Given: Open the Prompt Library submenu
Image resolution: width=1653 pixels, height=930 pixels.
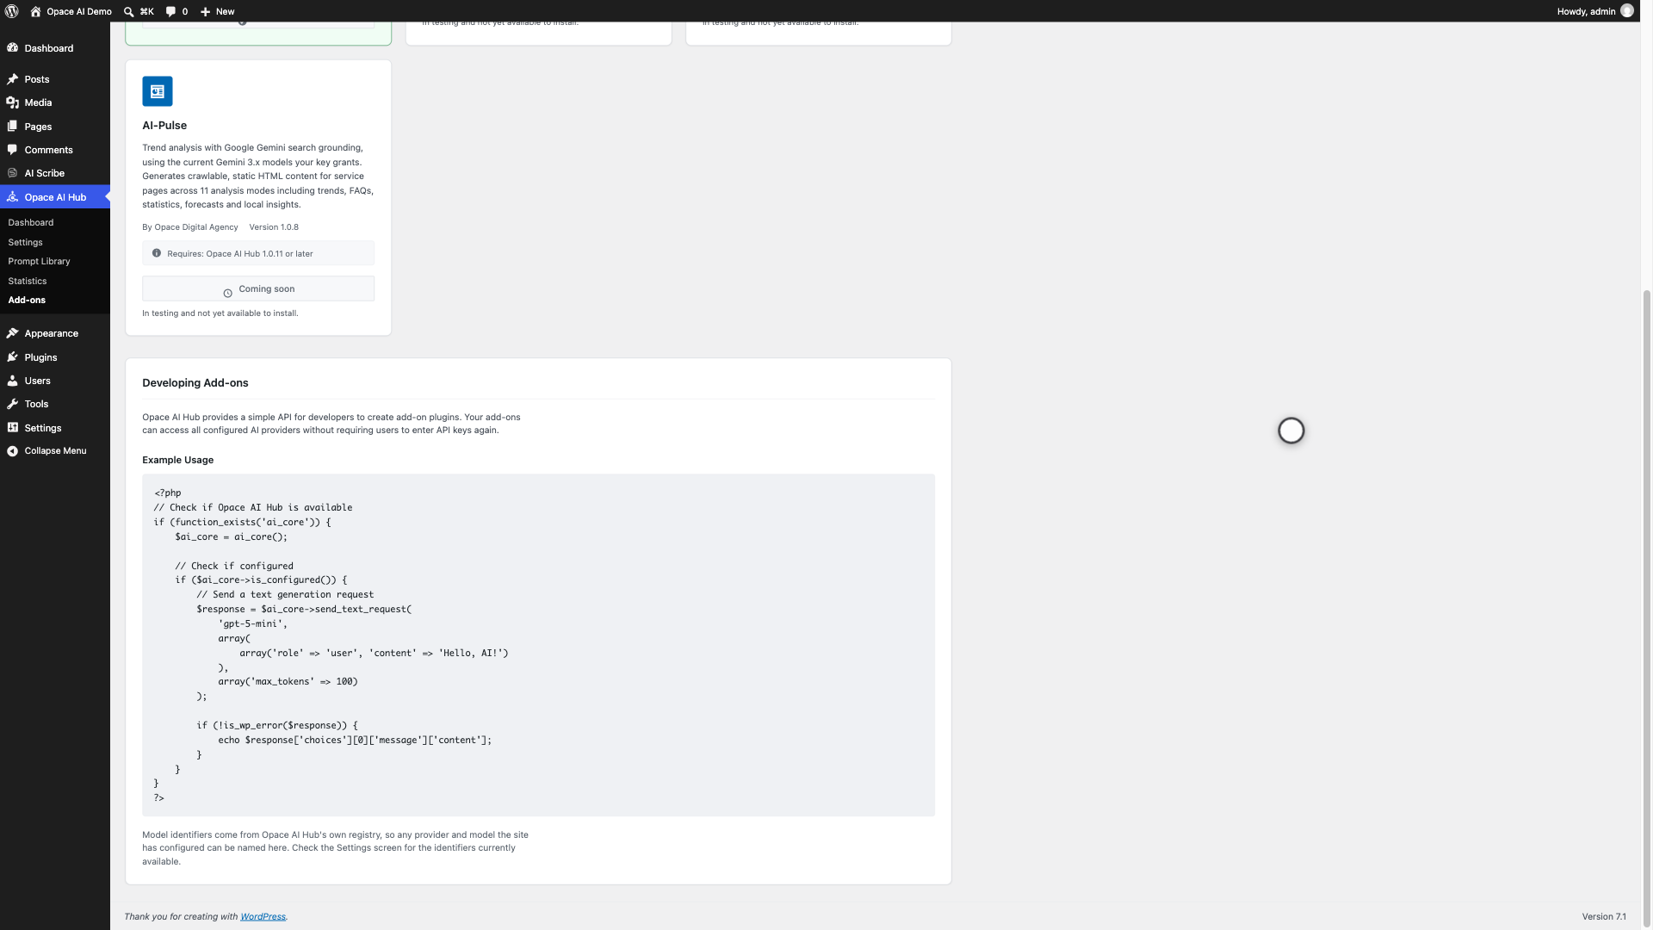Looking at the screenshot, I should 39,261.
